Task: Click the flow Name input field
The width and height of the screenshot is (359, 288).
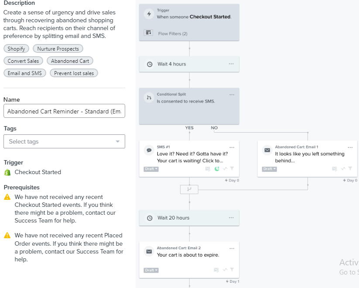Action: coord(64,111)
